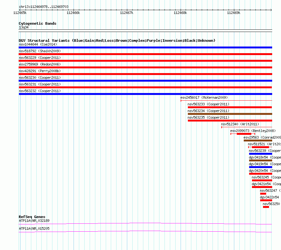Click the nsv563229 (Cooper2011) variant label
Screen dimensions: 281x250
[40, 58]
